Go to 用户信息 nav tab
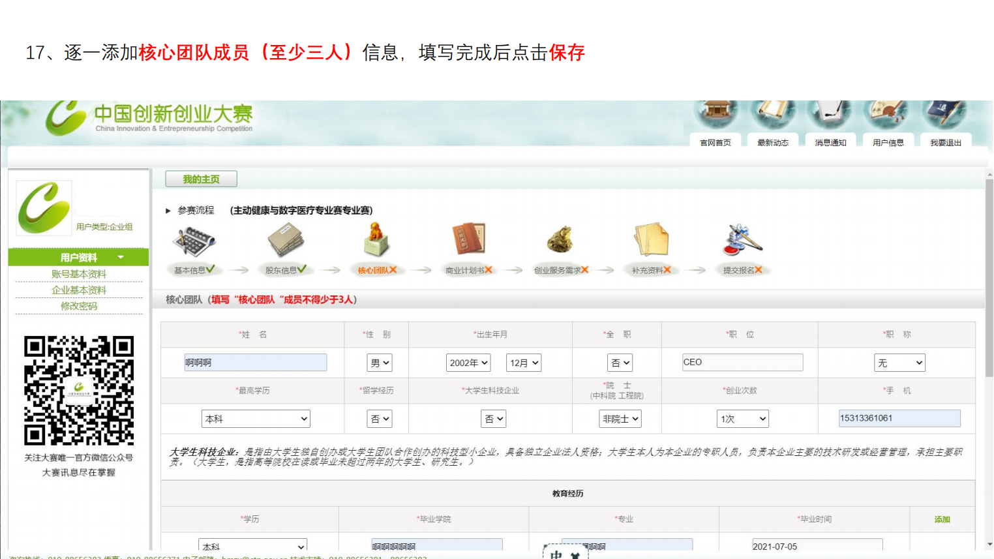 point(888,142)
